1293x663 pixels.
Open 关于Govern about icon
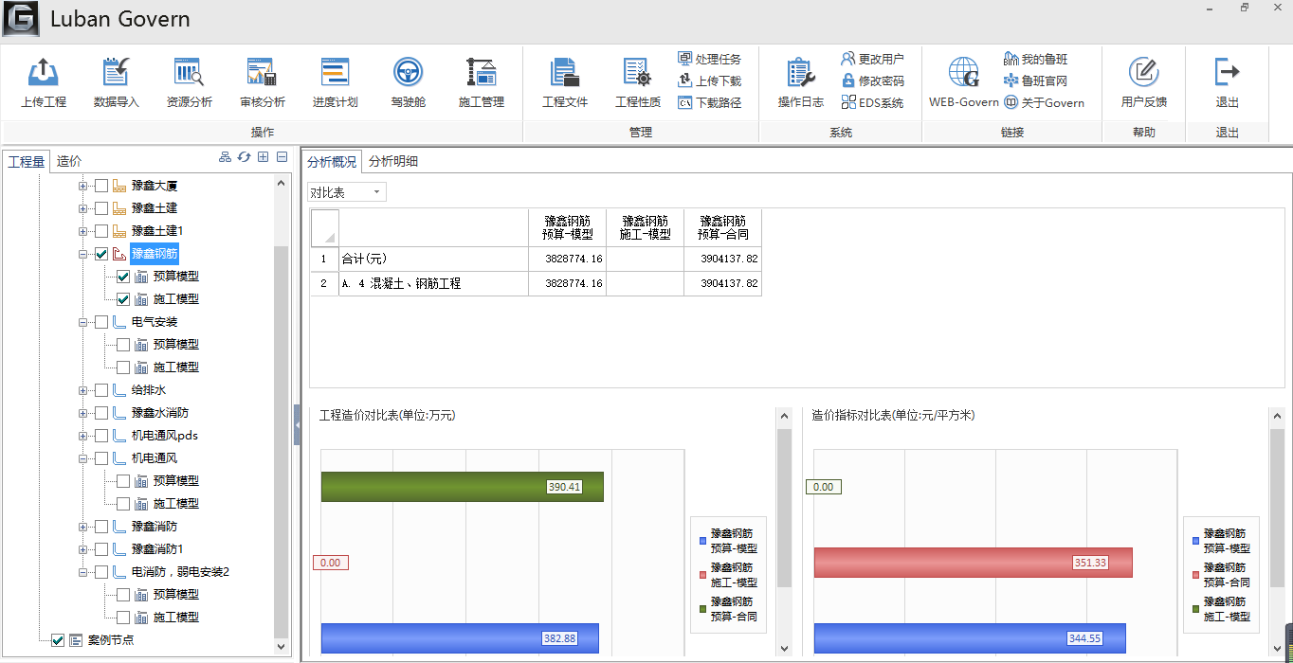(1011, 102)
